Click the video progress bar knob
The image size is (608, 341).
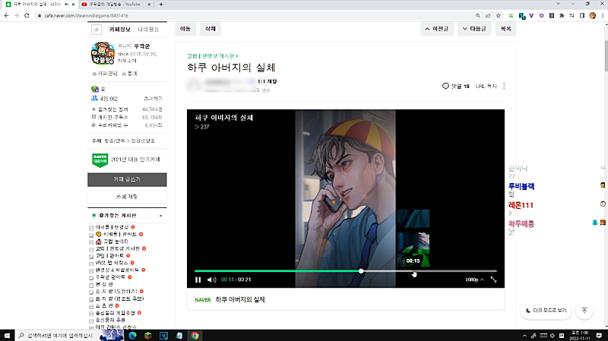pos(361,271)
